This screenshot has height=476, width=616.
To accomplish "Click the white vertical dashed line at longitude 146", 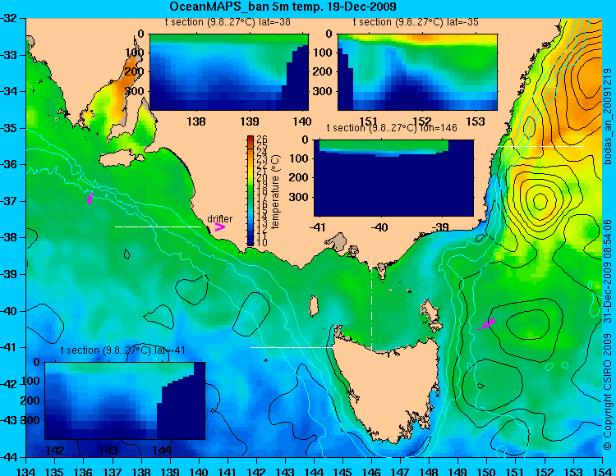I will click(x=371, y=302).
